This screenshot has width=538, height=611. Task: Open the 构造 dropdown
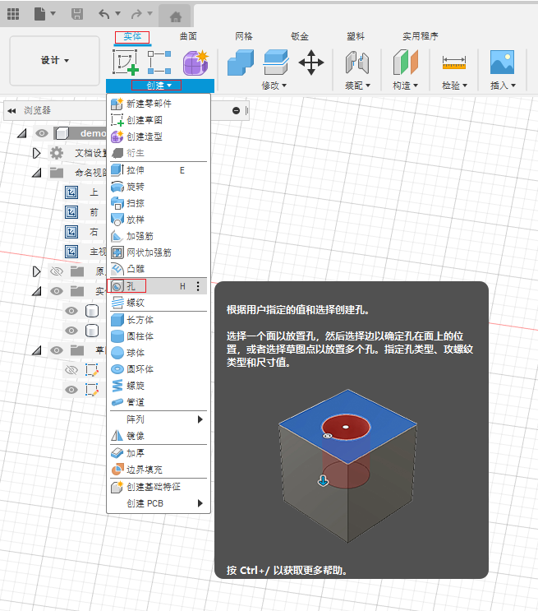[x=405, y=86]
